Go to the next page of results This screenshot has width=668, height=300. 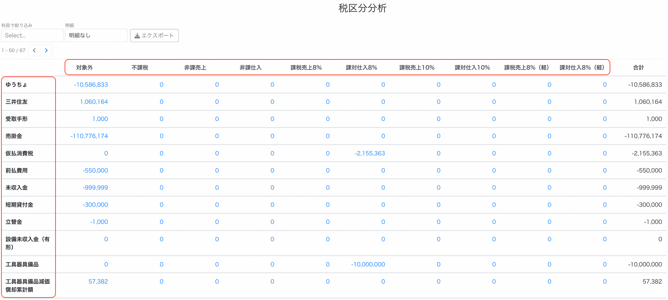[x=46, y=50]
